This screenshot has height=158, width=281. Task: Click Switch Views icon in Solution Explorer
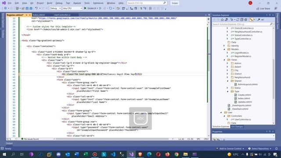pyautogui.click(x=226, y=20)
